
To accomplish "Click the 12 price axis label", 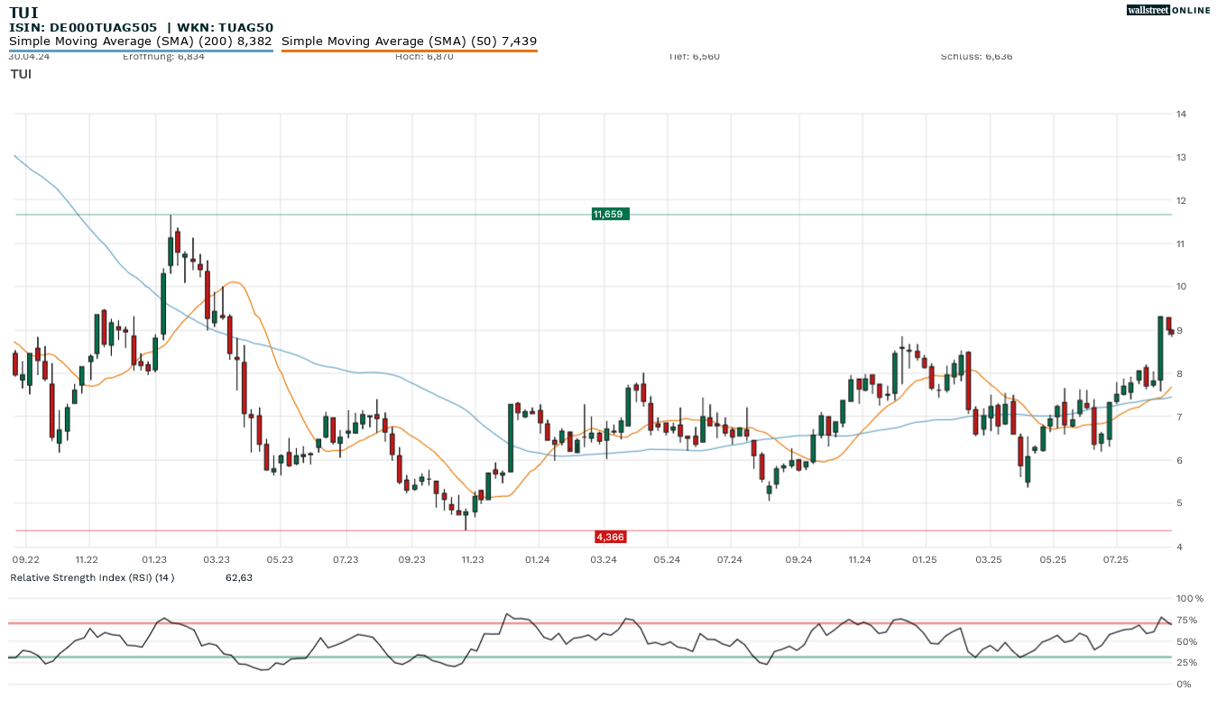I will 1180,200.
